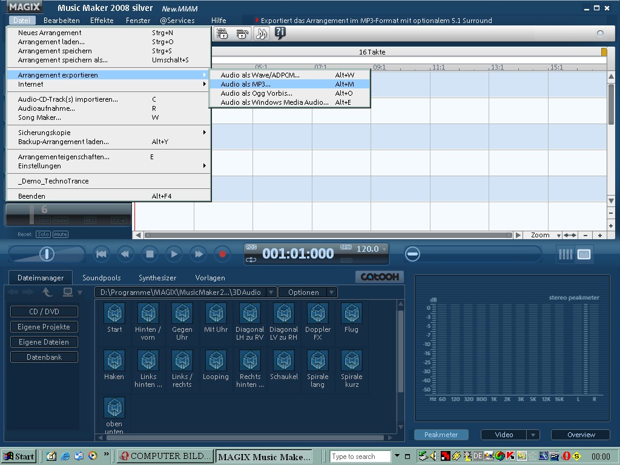Toggle the loop playback icon
Image resolution: width=620 pixels, height=465 pixels.
click(x=251, y=260)
